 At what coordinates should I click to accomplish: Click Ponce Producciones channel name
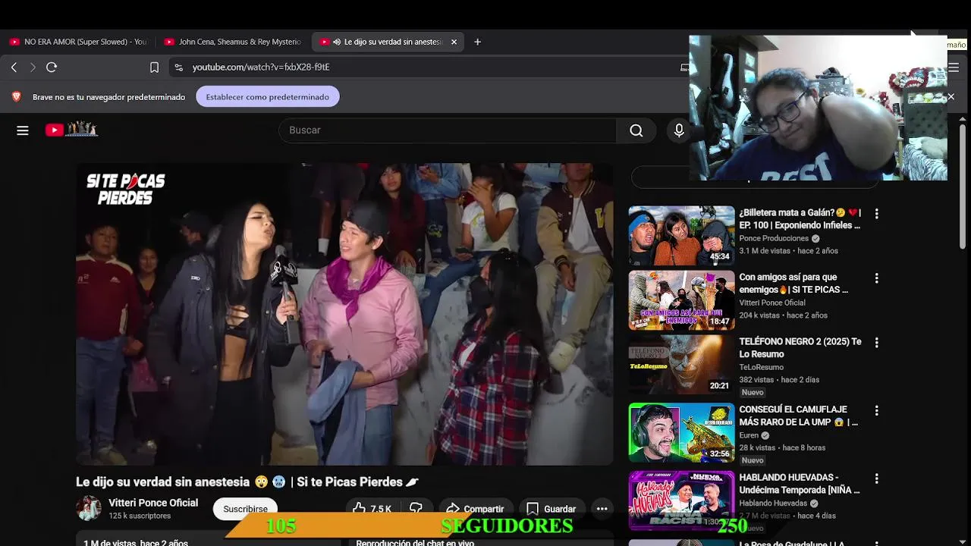pos(774,238)
